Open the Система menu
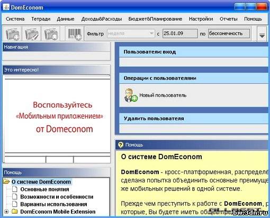Screen dimensions: 270x218 (x=15, y=19)
